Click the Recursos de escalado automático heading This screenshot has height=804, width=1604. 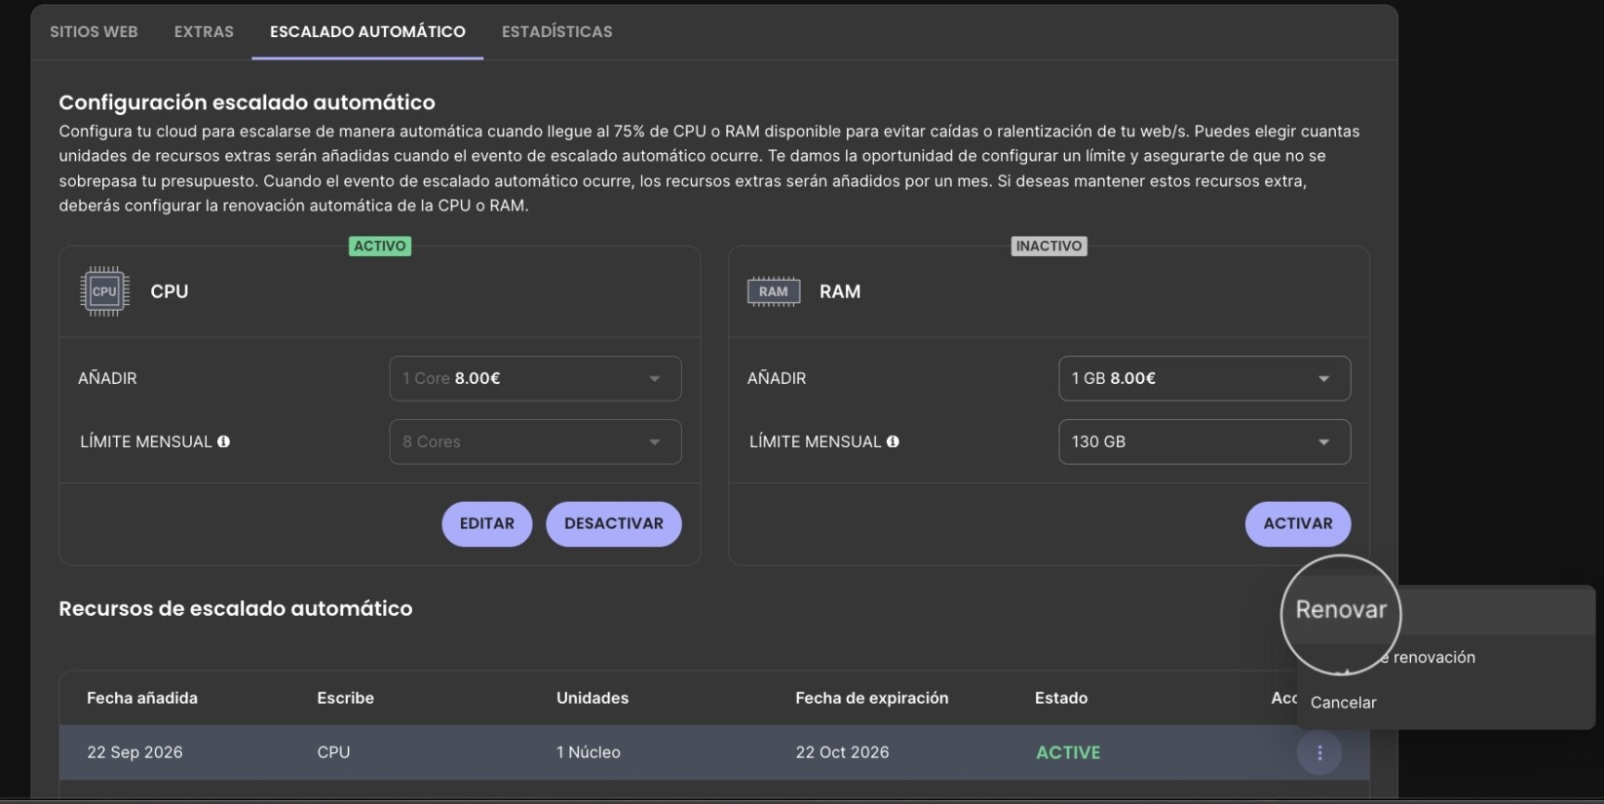click(x=236, y=608)
